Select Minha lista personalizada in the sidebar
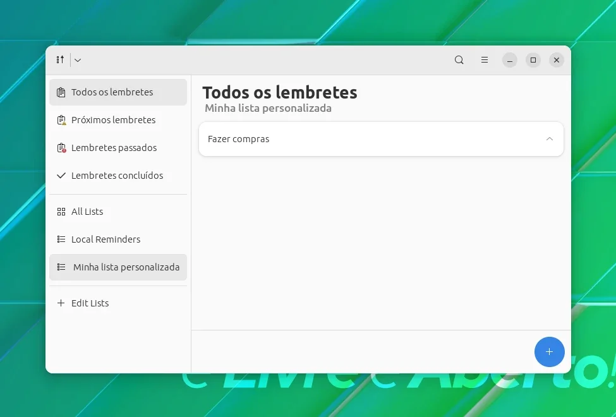 118,267
